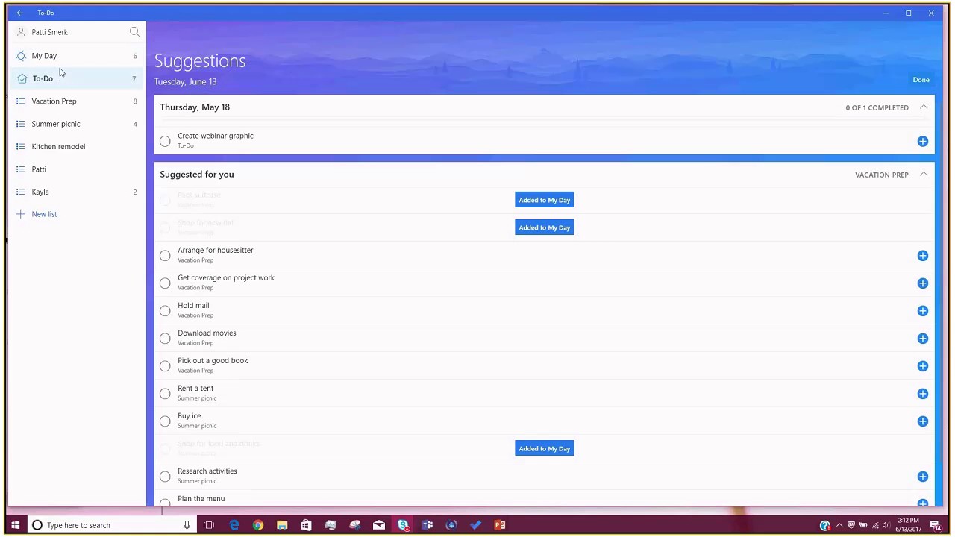
Task: Open Google Chrome from the taskbar
Action: (x=258, y=525)
